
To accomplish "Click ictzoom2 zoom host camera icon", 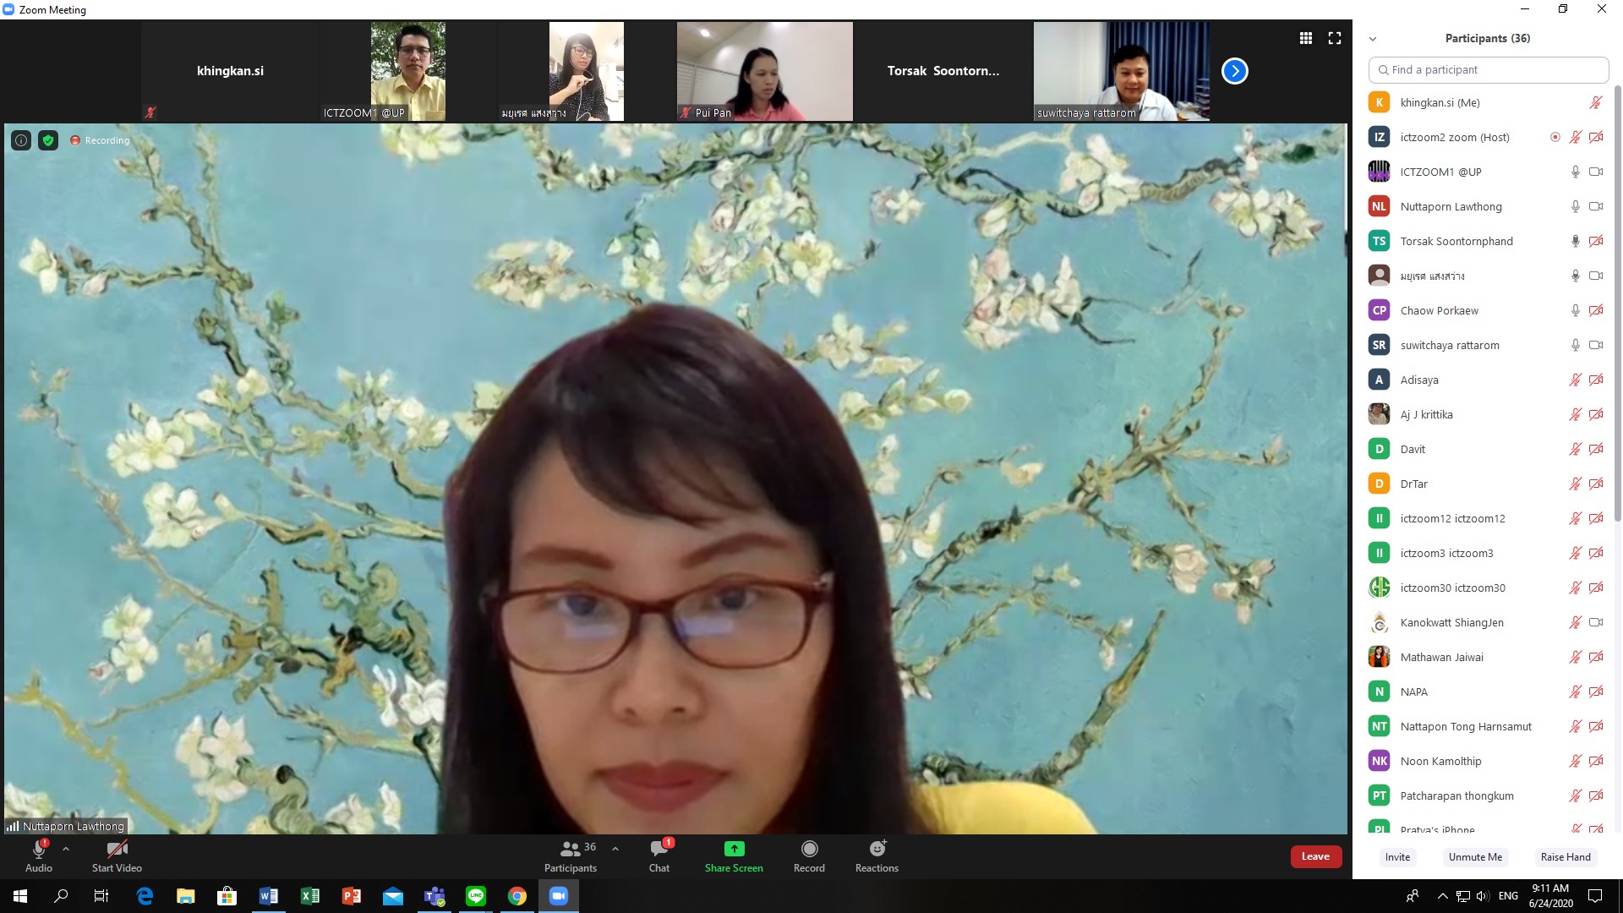I will (1596, 137).
